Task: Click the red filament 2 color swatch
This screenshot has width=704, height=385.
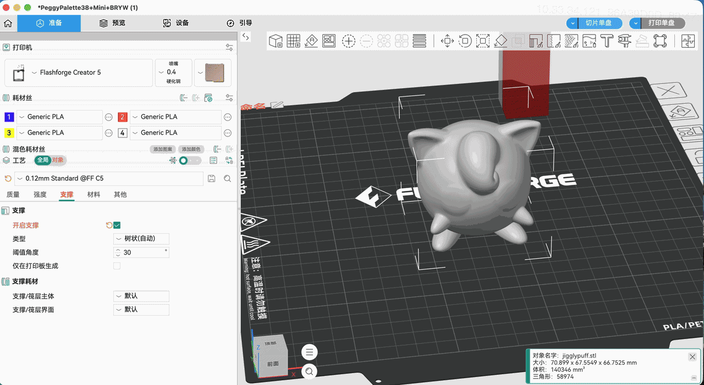Action: click(123, 117)
